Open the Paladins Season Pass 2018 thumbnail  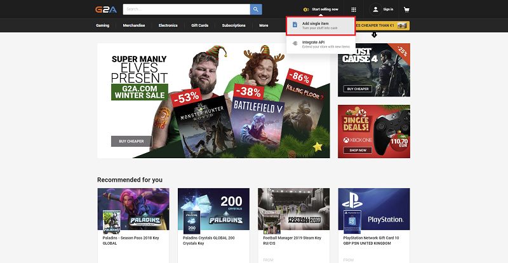tap(133, 211)
